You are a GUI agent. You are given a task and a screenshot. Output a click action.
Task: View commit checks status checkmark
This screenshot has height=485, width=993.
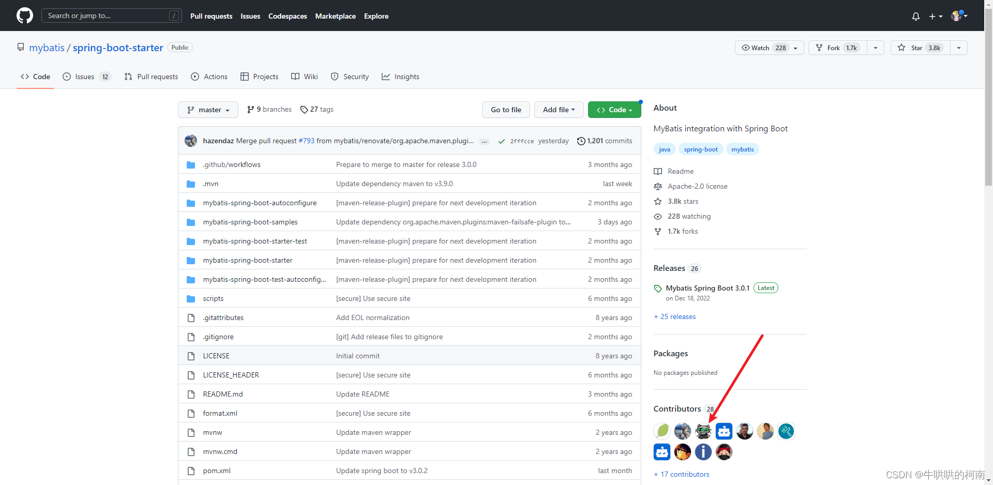tap(501, 141)
